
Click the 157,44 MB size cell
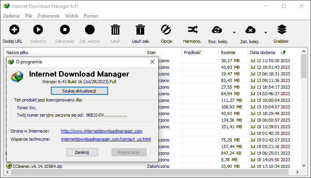(231, 147)
